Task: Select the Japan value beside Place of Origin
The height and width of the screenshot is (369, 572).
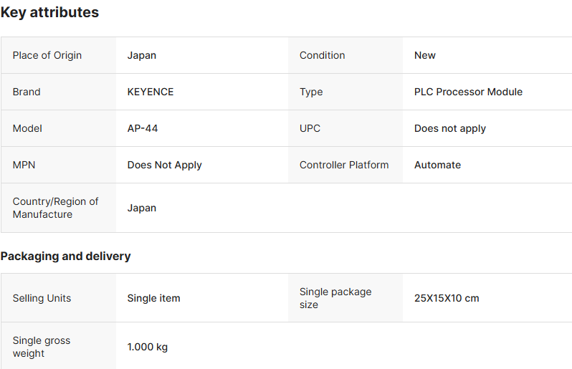Action: coord(142,55)
